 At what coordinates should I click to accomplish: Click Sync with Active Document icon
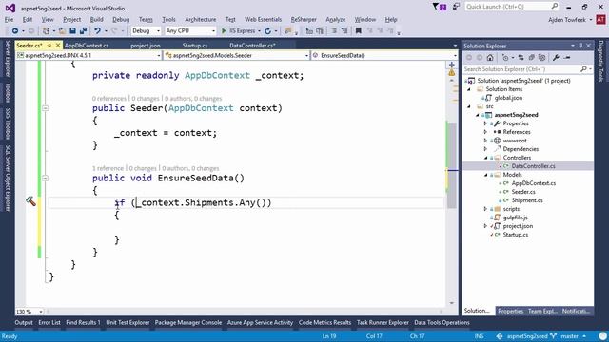(x=521, y=58)
